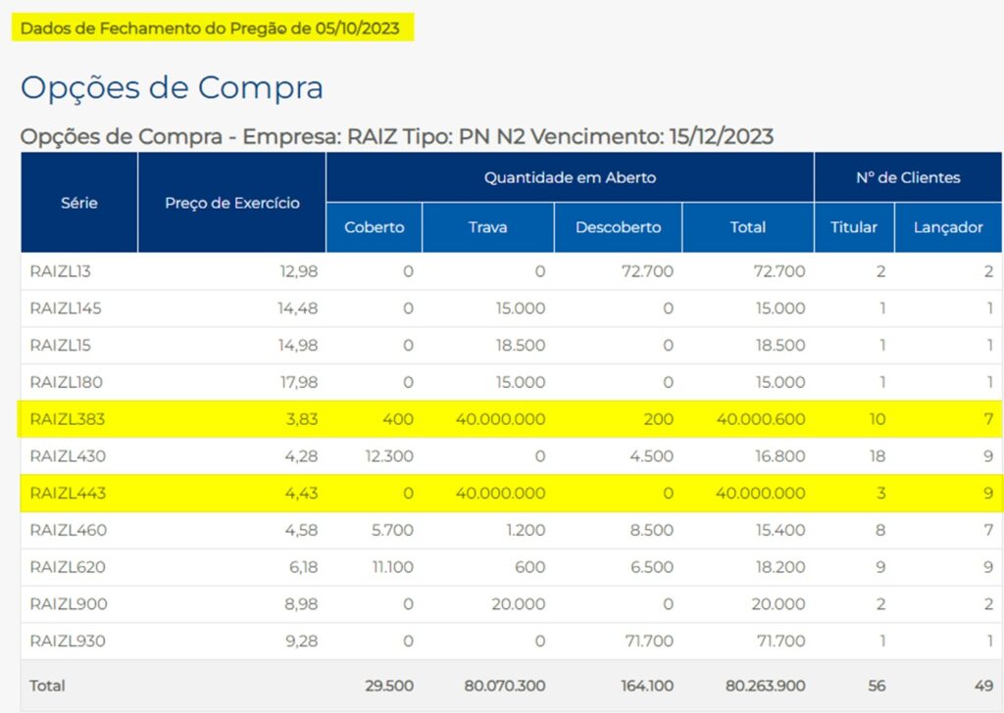Click the Trava column header
The width and height of the screenshot is (1004, 713).
487,226
